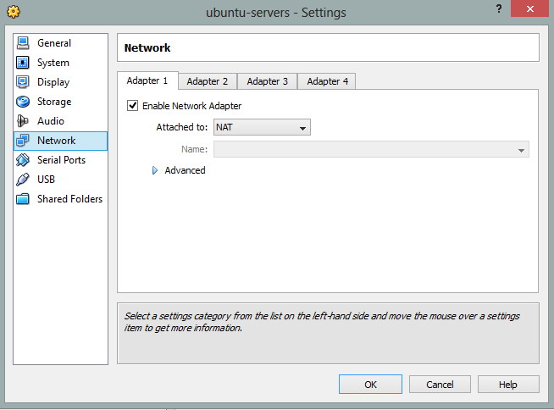Screen dimensions: 554x410
Task: Click the Help button
Action: tap(508, 385)
